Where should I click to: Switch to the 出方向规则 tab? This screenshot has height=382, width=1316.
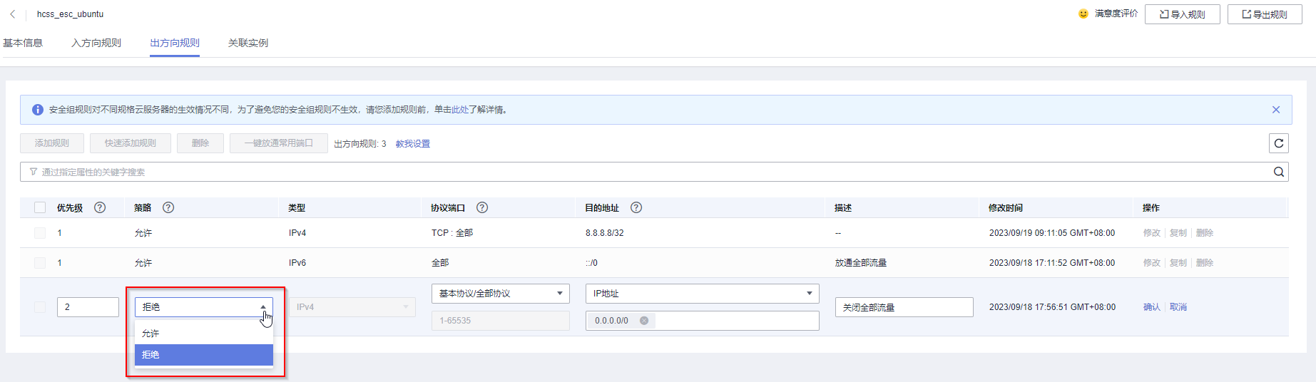(175, 43)
